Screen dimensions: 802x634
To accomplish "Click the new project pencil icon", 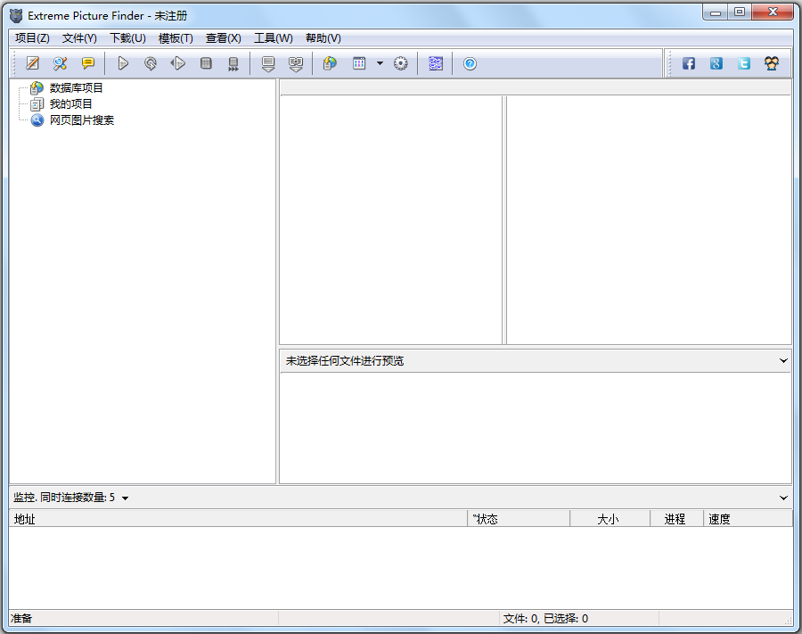I will [x=33, y=63].
